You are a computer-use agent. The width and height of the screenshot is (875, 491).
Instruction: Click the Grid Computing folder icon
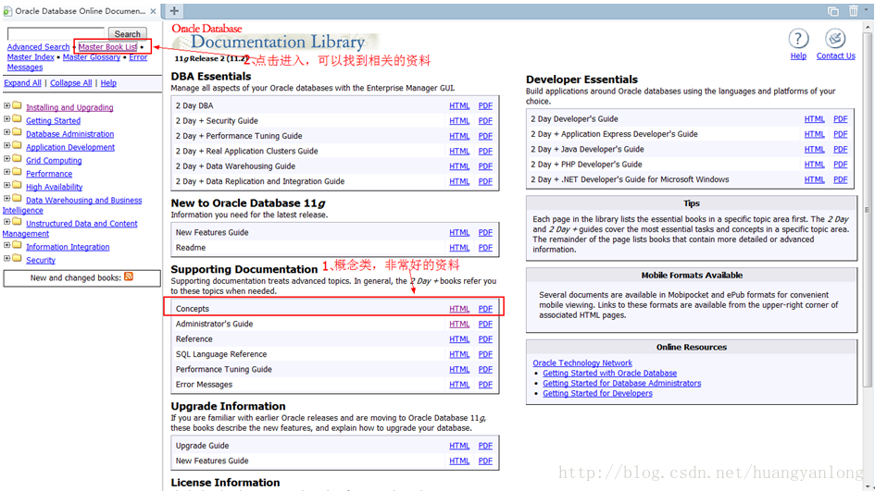[x=18, y=159]
